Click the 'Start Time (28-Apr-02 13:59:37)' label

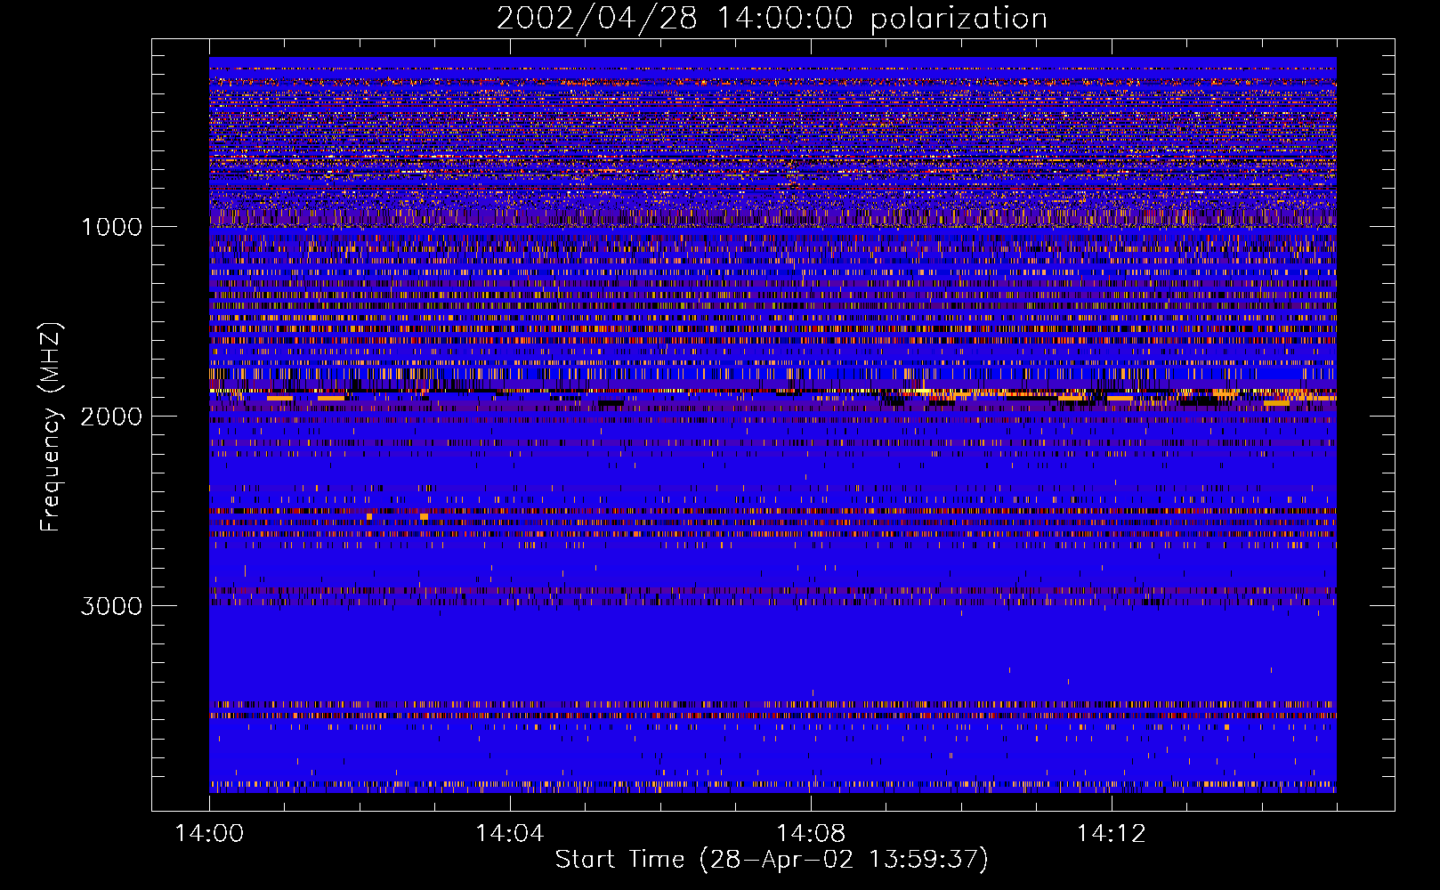[772, 860]
